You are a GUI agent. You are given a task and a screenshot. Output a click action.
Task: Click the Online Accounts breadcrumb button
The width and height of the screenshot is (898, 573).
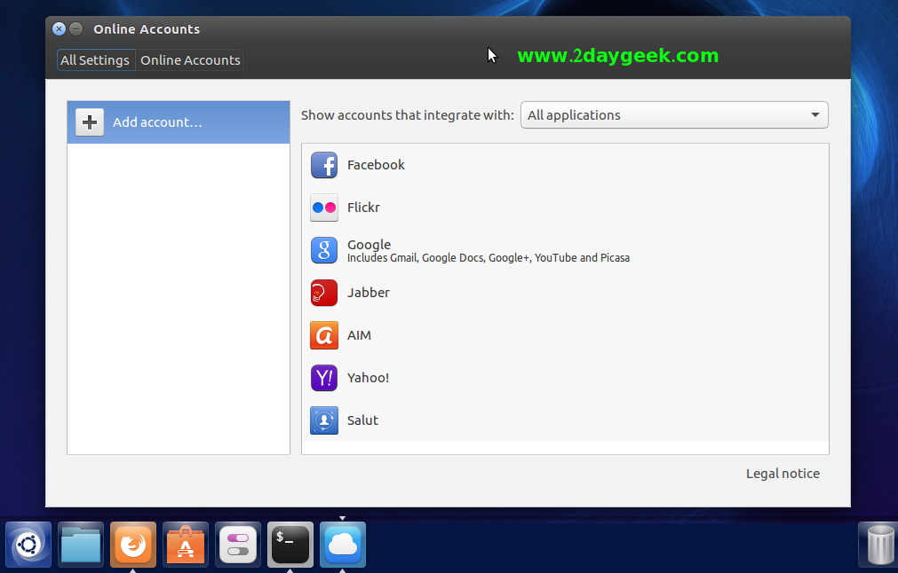(190, 60)
